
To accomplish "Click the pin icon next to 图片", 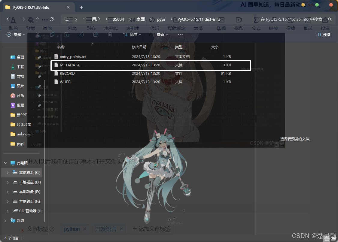I will pos(39,86).
